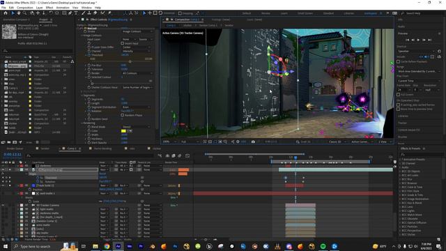
Task: Click the Play button in Preview panel
Action: [418, 40]
